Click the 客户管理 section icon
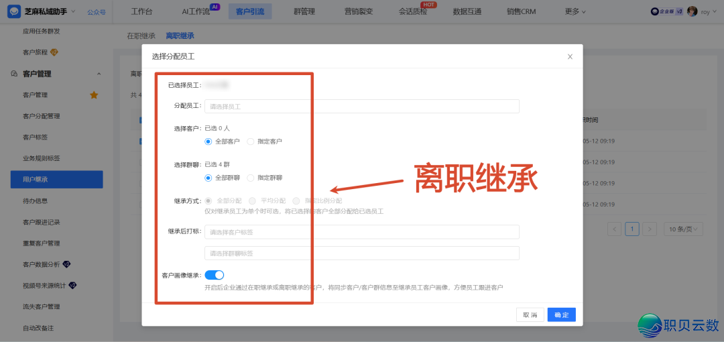The height and width of the screenshot is (342, 724). point(14,74)
